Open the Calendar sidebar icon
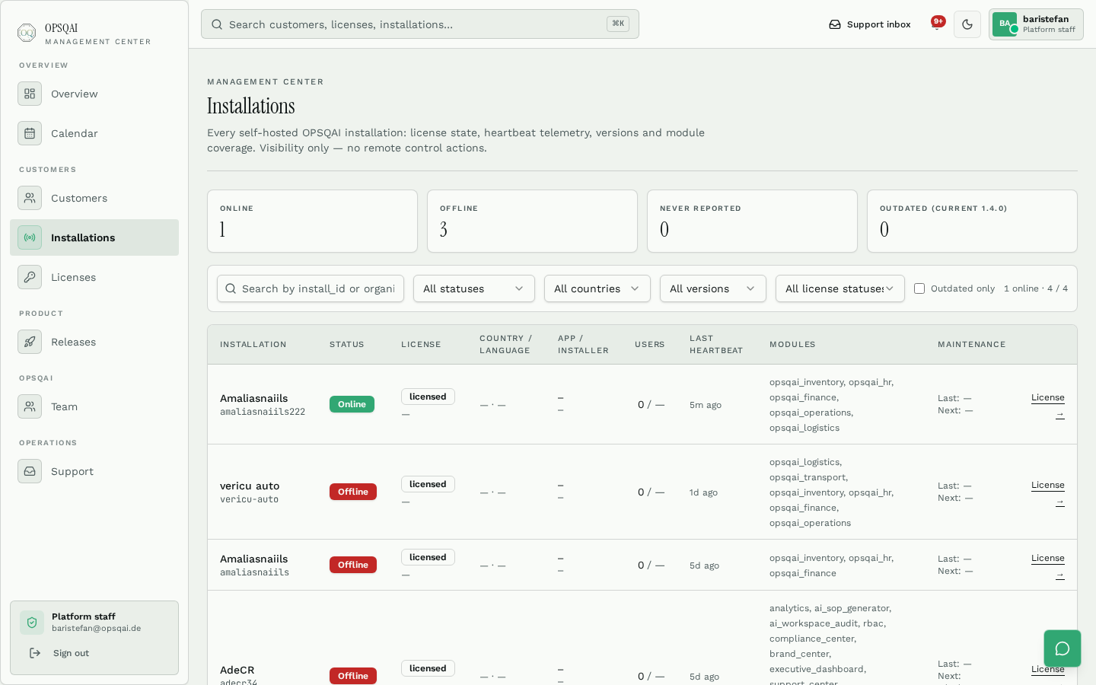1096x685 pixels. [x=30, y=133]
